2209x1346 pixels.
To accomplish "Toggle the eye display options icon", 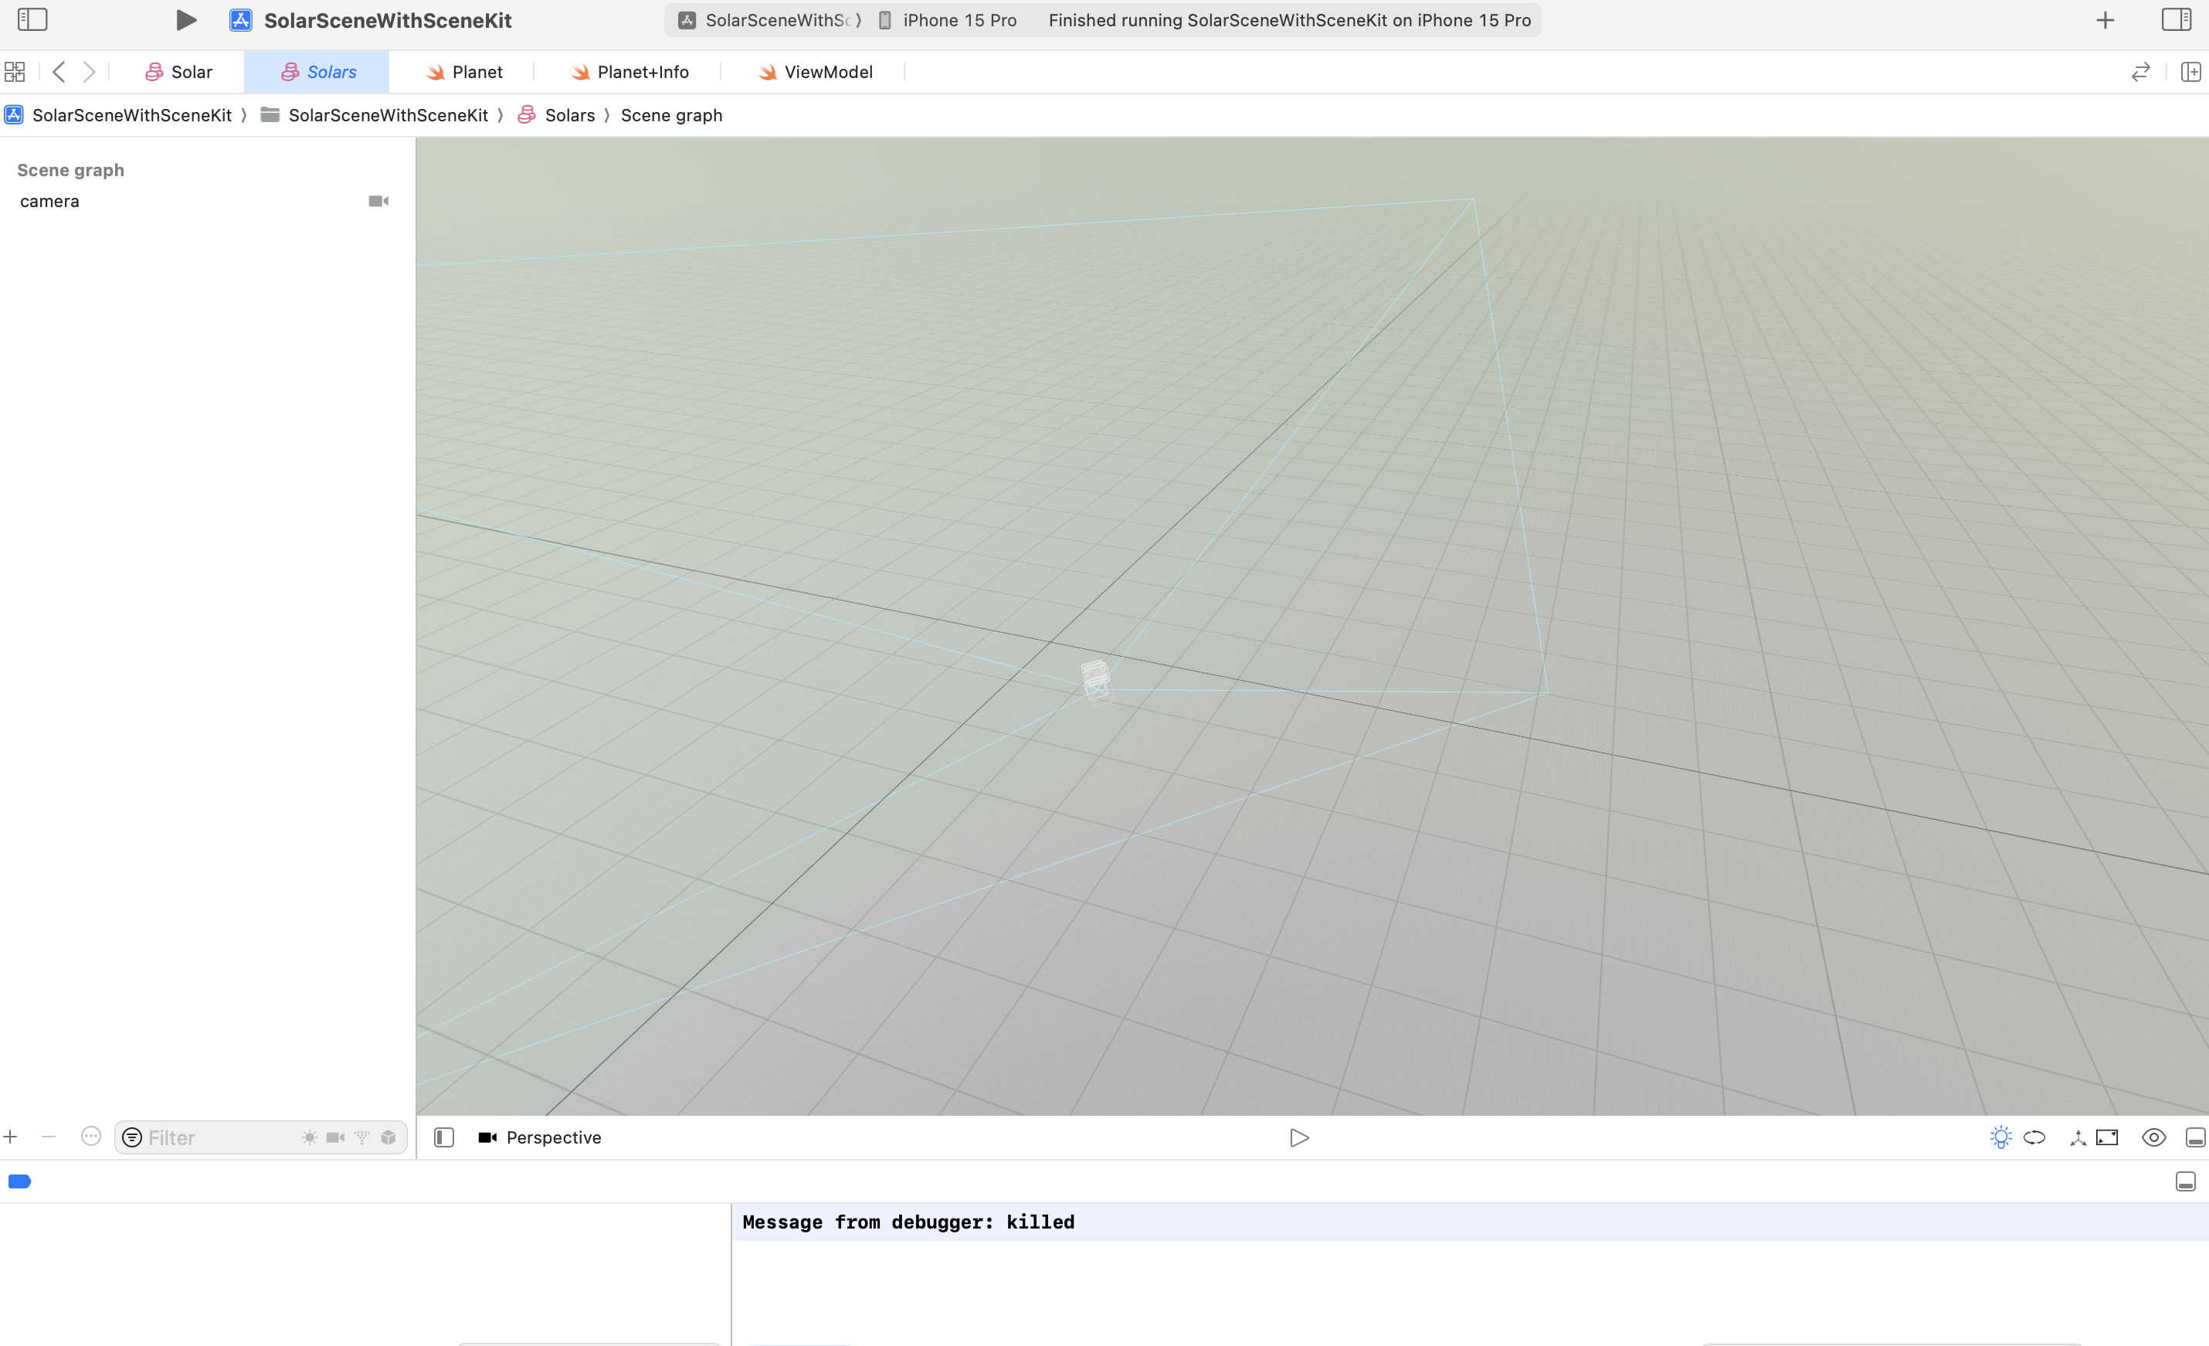I will tap(2153, 1137).
